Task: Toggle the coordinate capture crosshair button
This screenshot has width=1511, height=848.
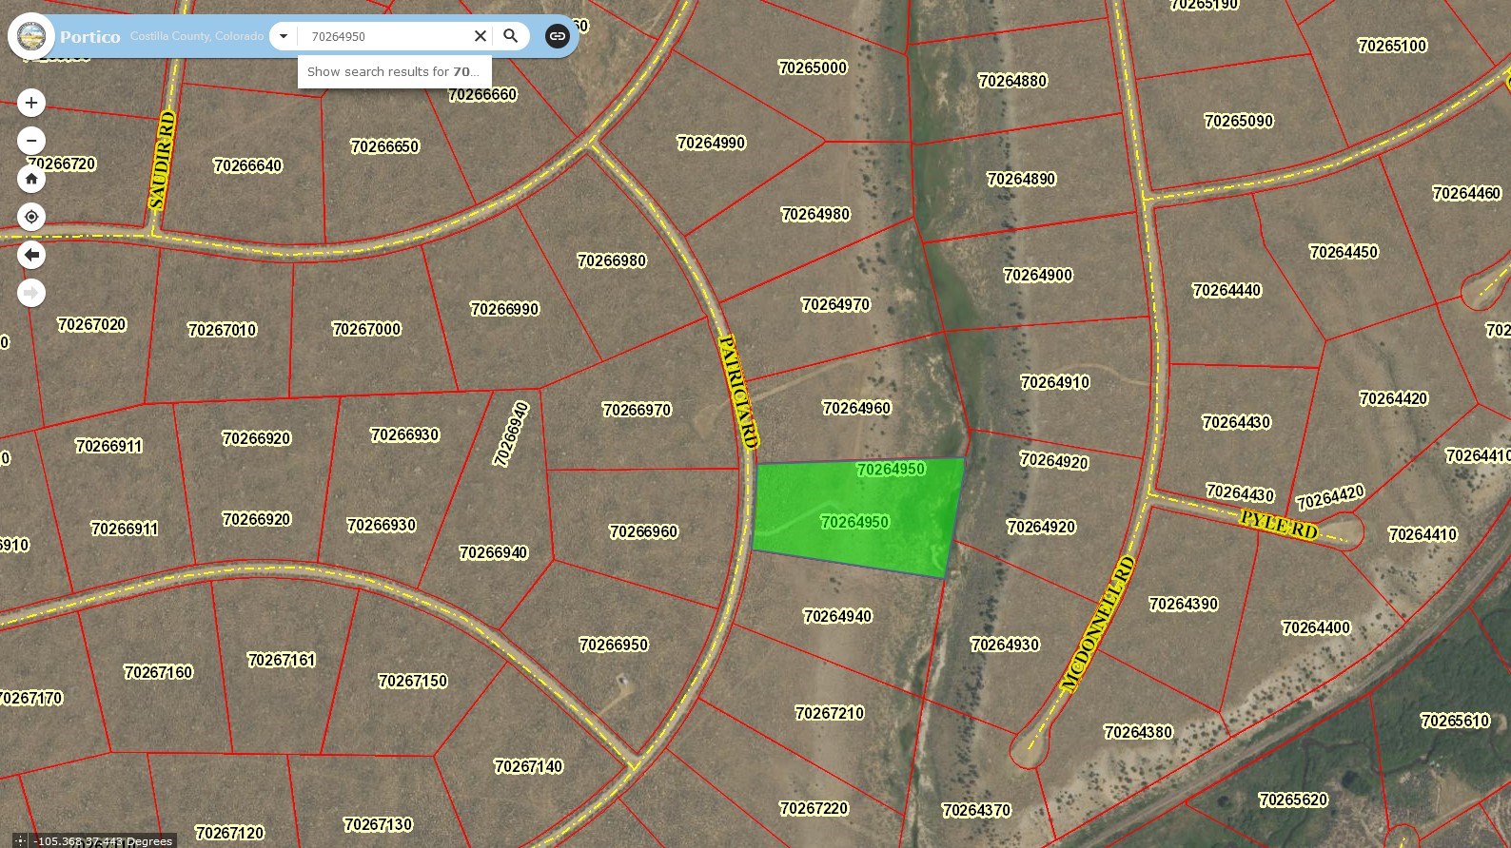Action: click(x=20, y=840)
